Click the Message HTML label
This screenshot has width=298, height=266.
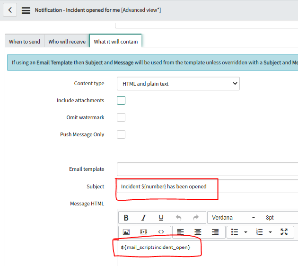pos(87,204)
